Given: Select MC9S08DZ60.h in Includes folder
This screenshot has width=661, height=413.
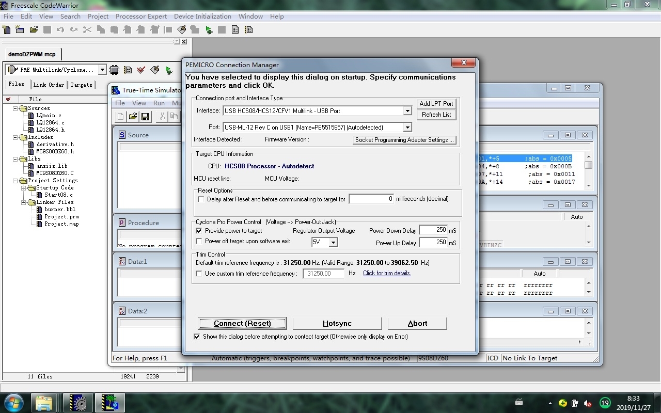Looking at the screenshot, I should 55,152.
